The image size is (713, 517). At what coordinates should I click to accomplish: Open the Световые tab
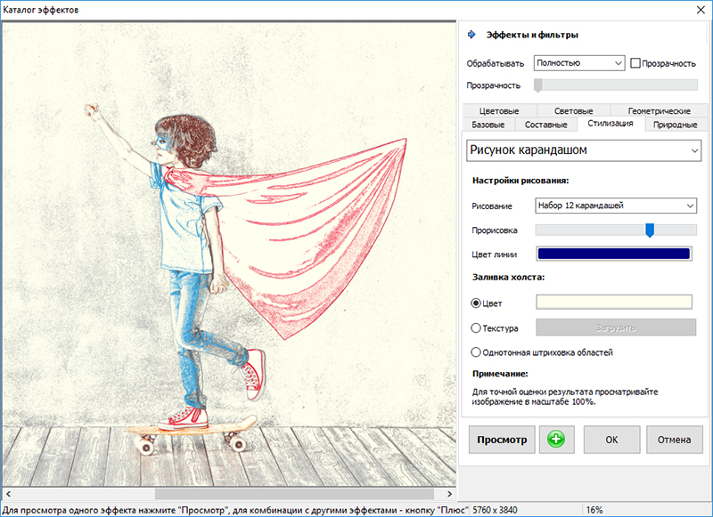[x=573, y=111]
